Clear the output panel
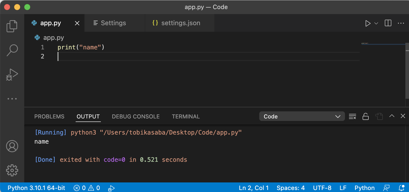 [x=352, y=116]
